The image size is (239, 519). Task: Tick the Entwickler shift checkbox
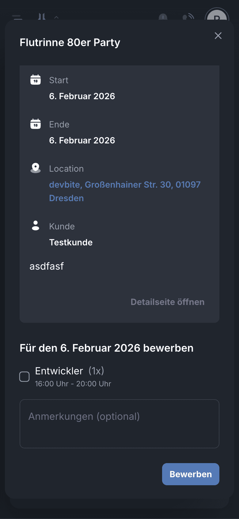click(25, 377)
